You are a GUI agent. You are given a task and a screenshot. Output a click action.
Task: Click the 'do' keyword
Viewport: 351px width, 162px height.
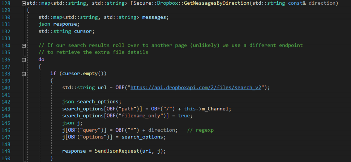pos(42,59)
